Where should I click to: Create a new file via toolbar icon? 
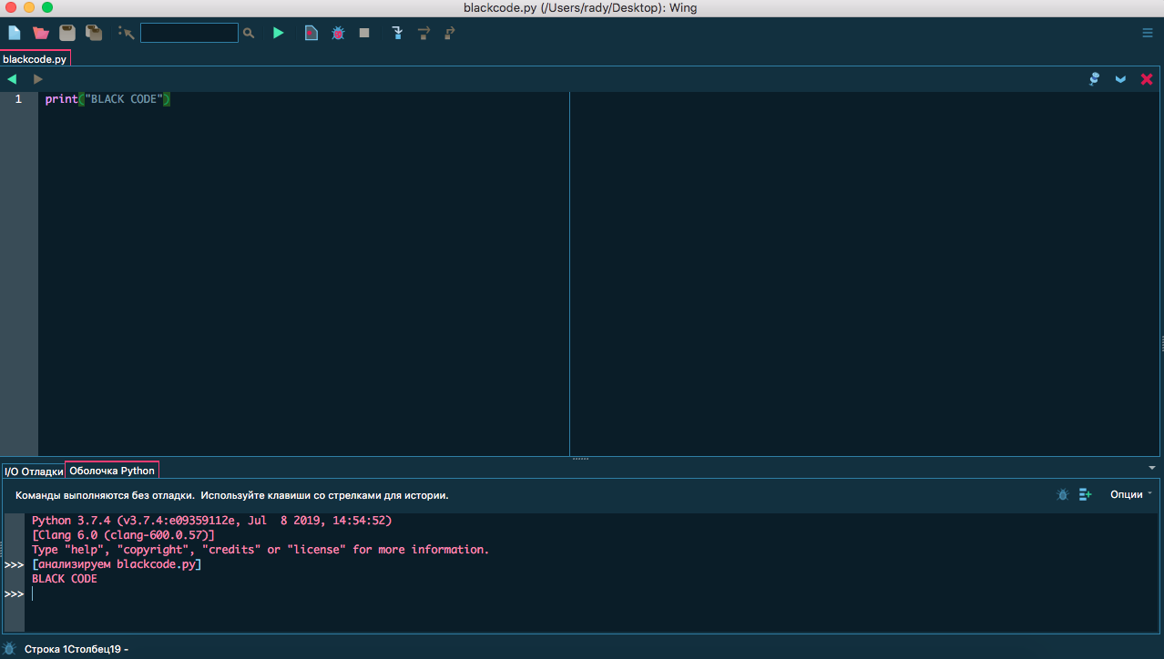click(15, 33)
